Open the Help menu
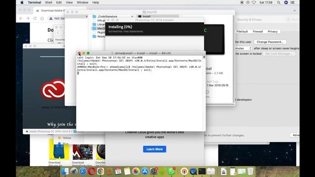The image size is (315, 177). (x=95, y=2)
